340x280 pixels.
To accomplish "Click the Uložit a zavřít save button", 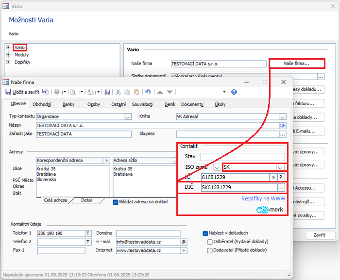I will click(22, 92).
